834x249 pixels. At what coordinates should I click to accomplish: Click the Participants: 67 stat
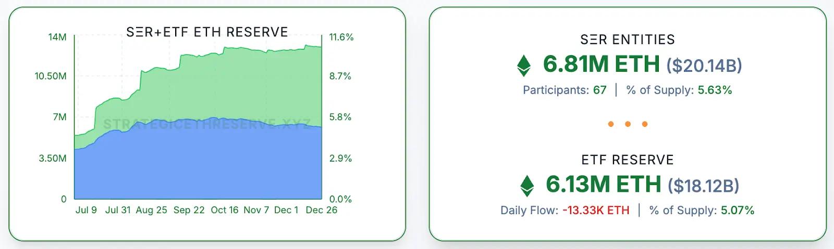565,90
